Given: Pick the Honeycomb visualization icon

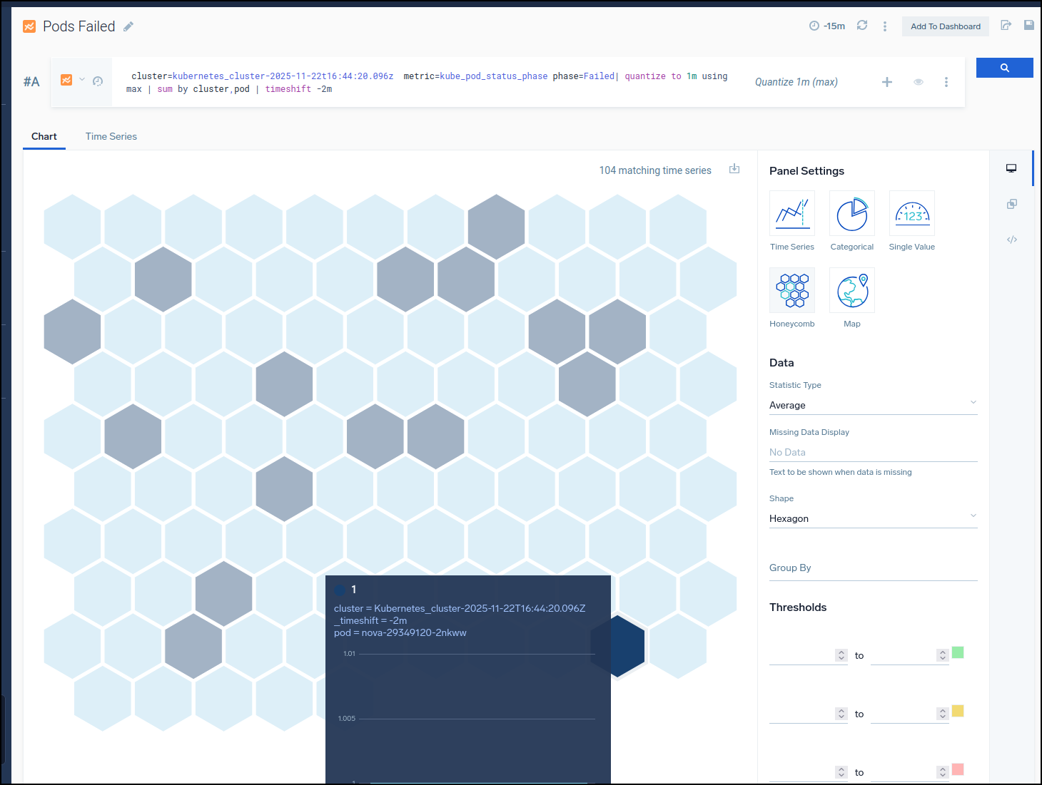Looking at the screenshot, I should click(791, 290).
